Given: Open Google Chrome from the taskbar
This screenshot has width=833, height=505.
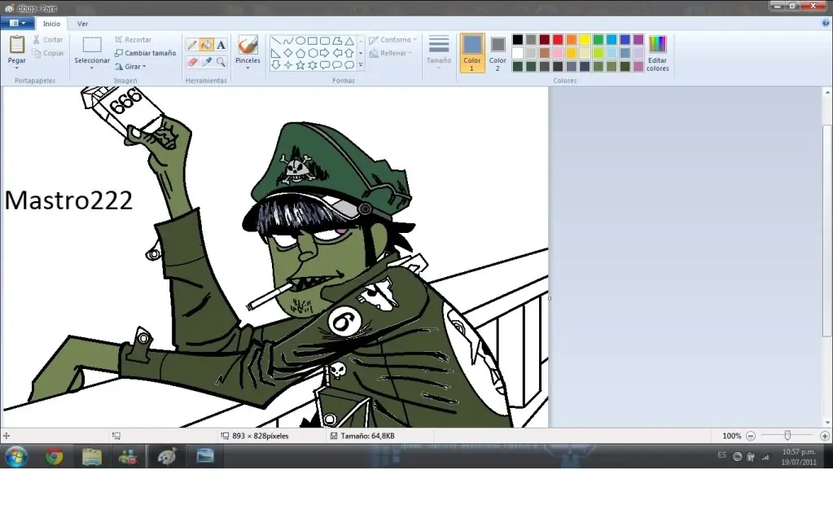Looking at the screenshot, I should (55, 457).
